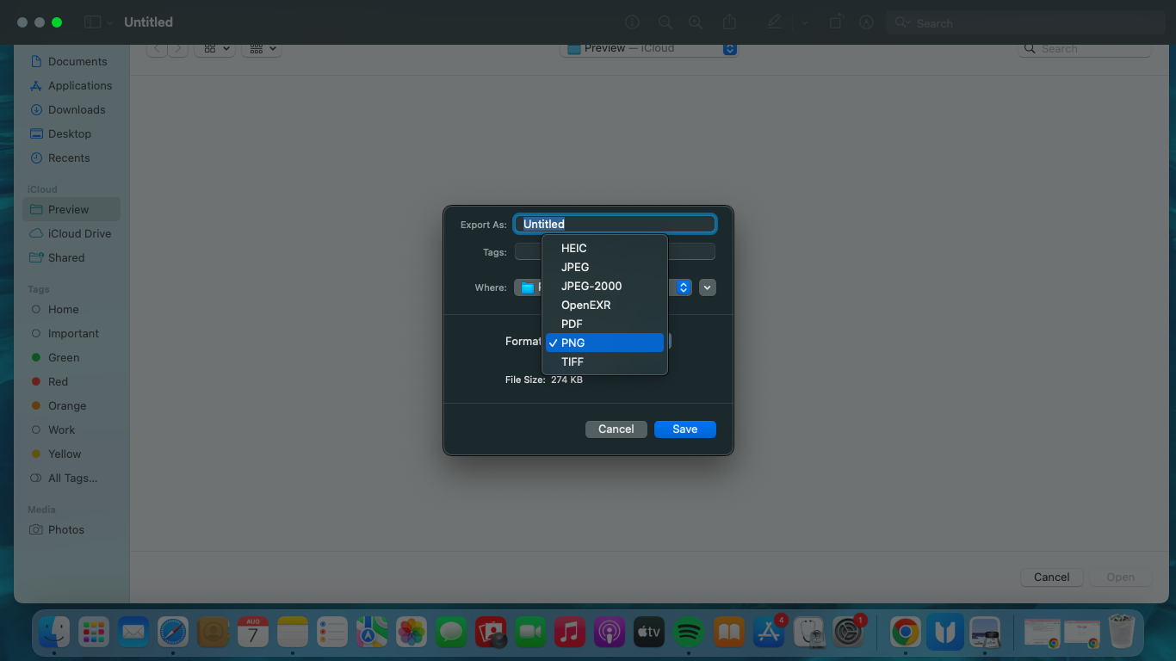Open Spotify from the Dock
The height and width of the screenshot is (661, 1176).
coord(689,633)
